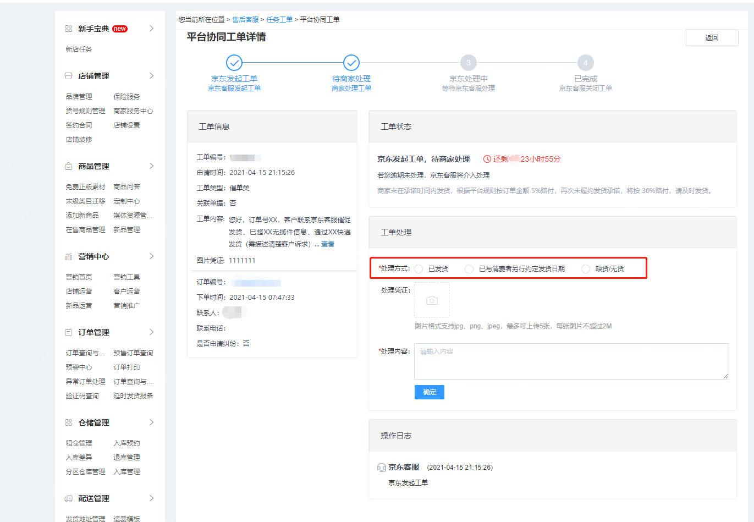Select the 仓储管理 sidebar icon
Screen dimensions: 754x522
click(68, 422)
